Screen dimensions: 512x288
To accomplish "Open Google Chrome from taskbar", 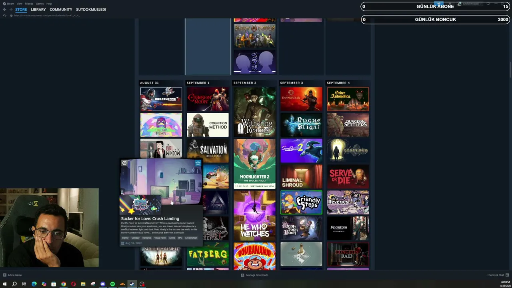I will tap(63, 284).
